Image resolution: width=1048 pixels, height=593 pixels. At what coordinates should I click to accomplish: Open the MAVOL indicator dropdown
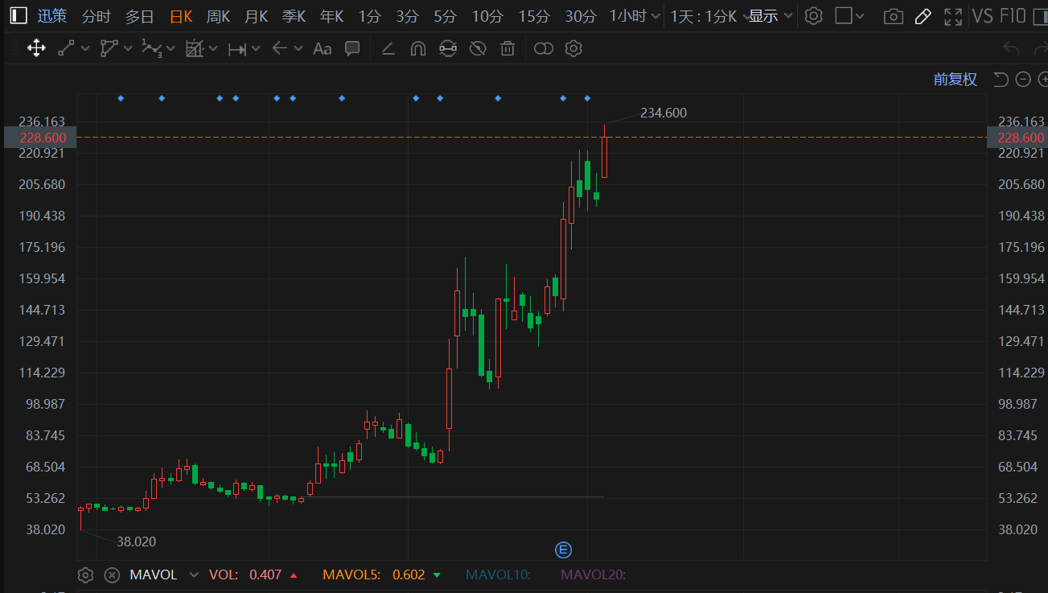point(193,574)
